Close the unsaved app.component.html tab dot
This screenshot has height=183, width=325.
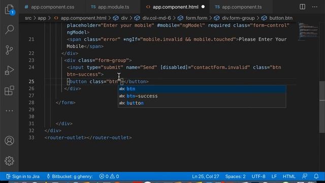pos(203,7)
